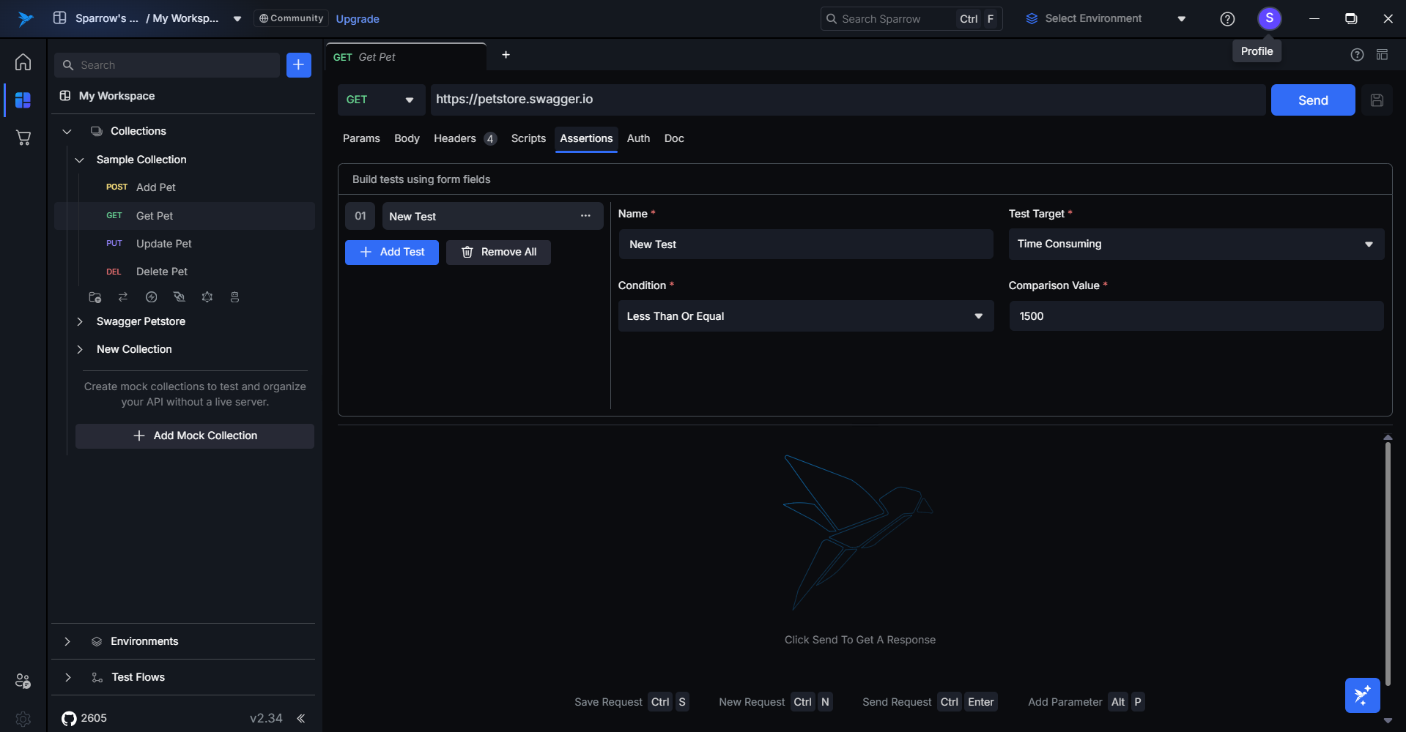Switch to the Headers tab
This screenshot has height=732, width=1406.
[455, 138]
